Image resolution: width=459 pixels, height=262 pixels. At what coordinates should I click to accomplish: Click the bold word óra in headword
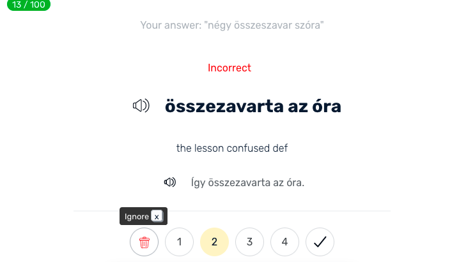327,106
